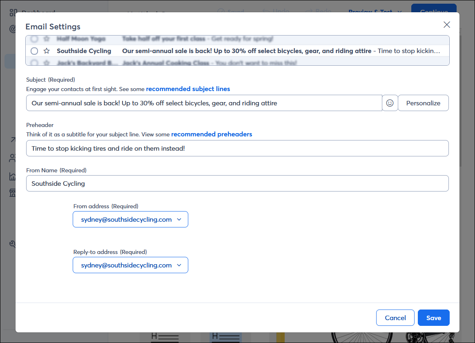Star the Southside Cycling preview email
Image resolution: width=475 pixels, height=343 pixels.
tap(46, 51)
